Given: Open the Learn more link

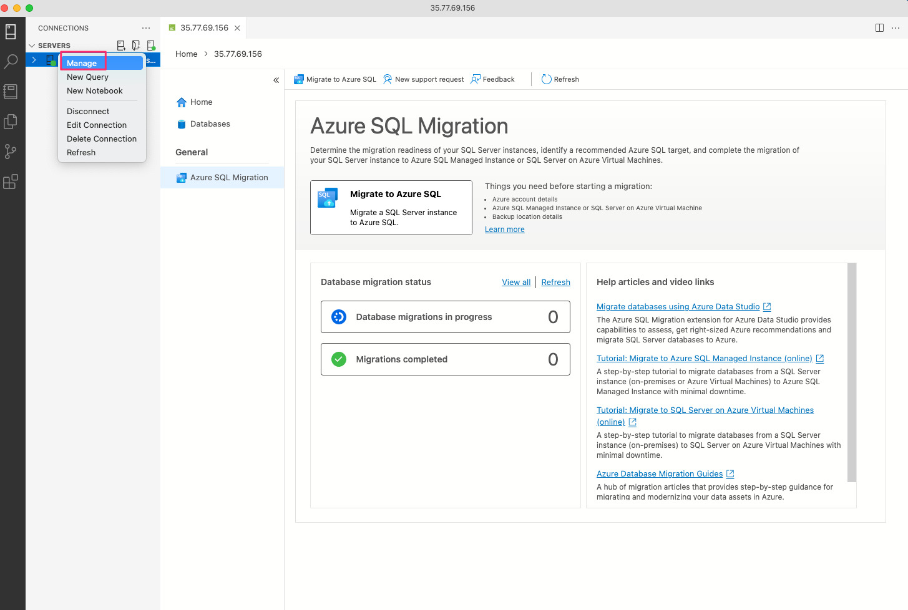Looking at the screenshot, I should [x=504, y=229].
